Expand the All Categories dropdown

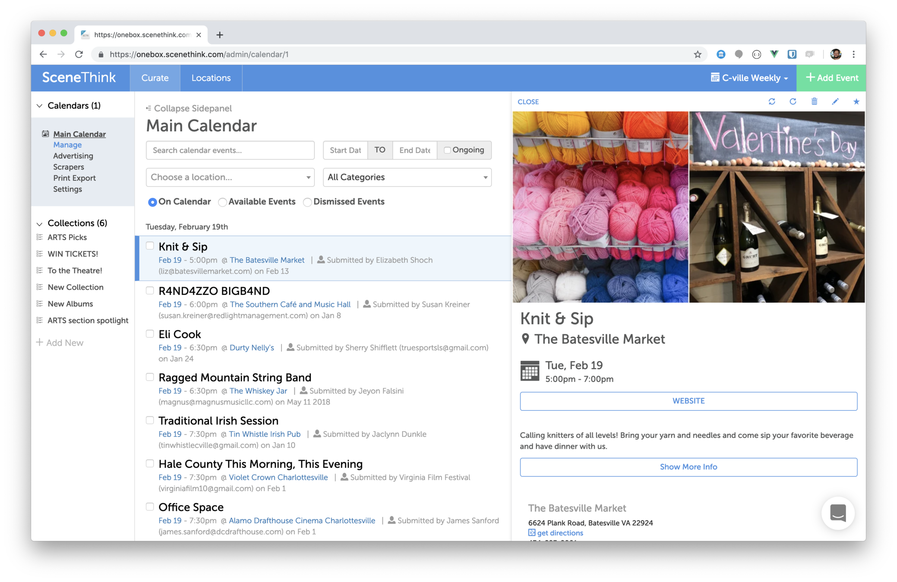point(407,177)
